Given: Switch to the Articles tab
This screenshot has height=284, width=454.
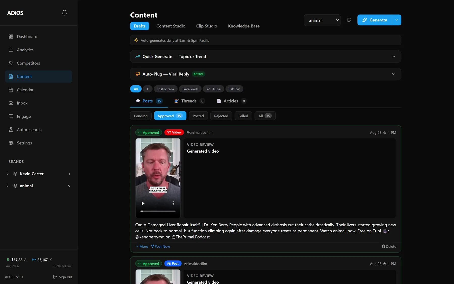Looking at the screenshot, I should click(x=232, y=101).
